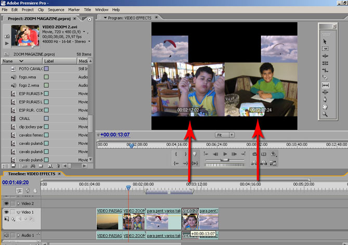The width and height of the screenshot is (348, 245).
Task: Select the Ripple Edit tool
Action: (325, 56)
